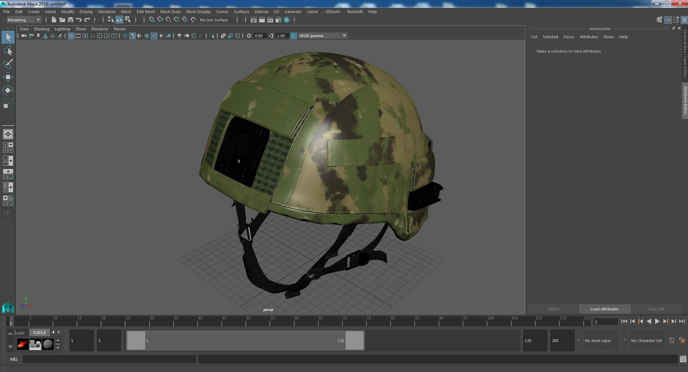Toggle auto keyframe button

click(x=672, y=340)
